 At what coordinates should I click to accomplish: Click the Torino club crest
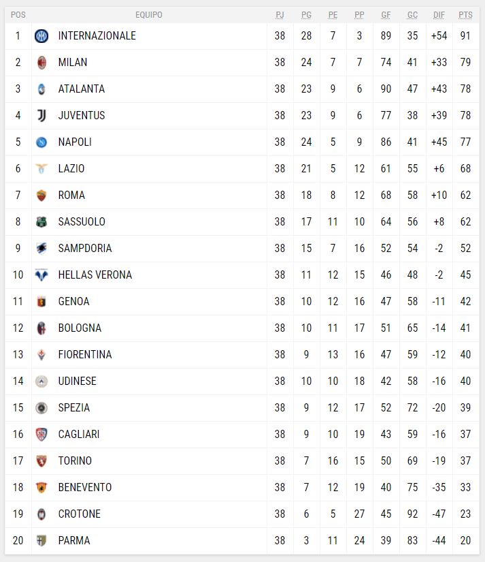41,461
